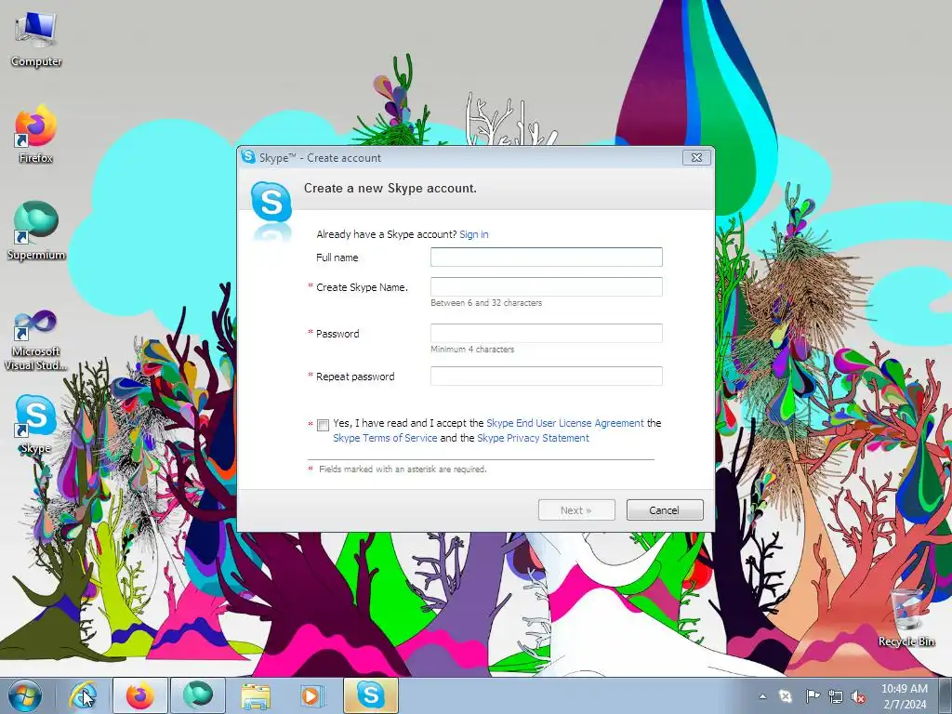Focus the Full name field
The width and height of the screenshot is (952, 714).
click(x=547, y=257)
